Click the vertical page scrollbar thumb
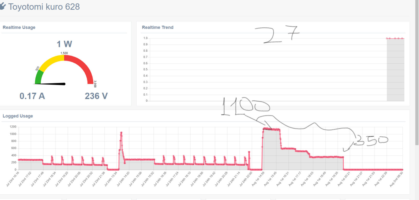The image size is (419, 200). pyautogui.click(x=417, y=72)
